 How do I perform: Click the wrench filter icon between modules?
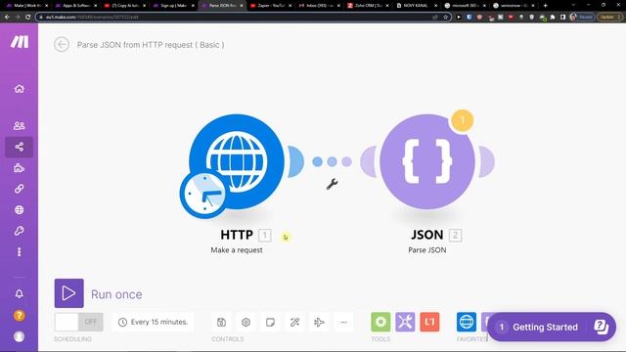pos(332,184)
